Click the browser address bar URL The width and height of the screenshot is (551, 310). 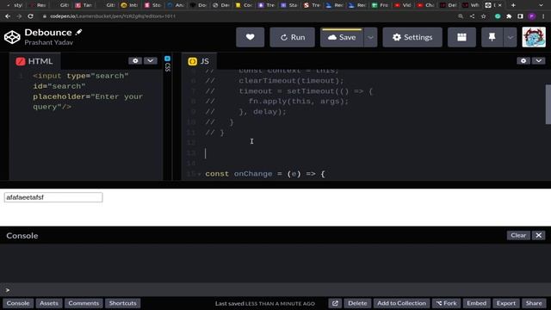tap(113, 16)
